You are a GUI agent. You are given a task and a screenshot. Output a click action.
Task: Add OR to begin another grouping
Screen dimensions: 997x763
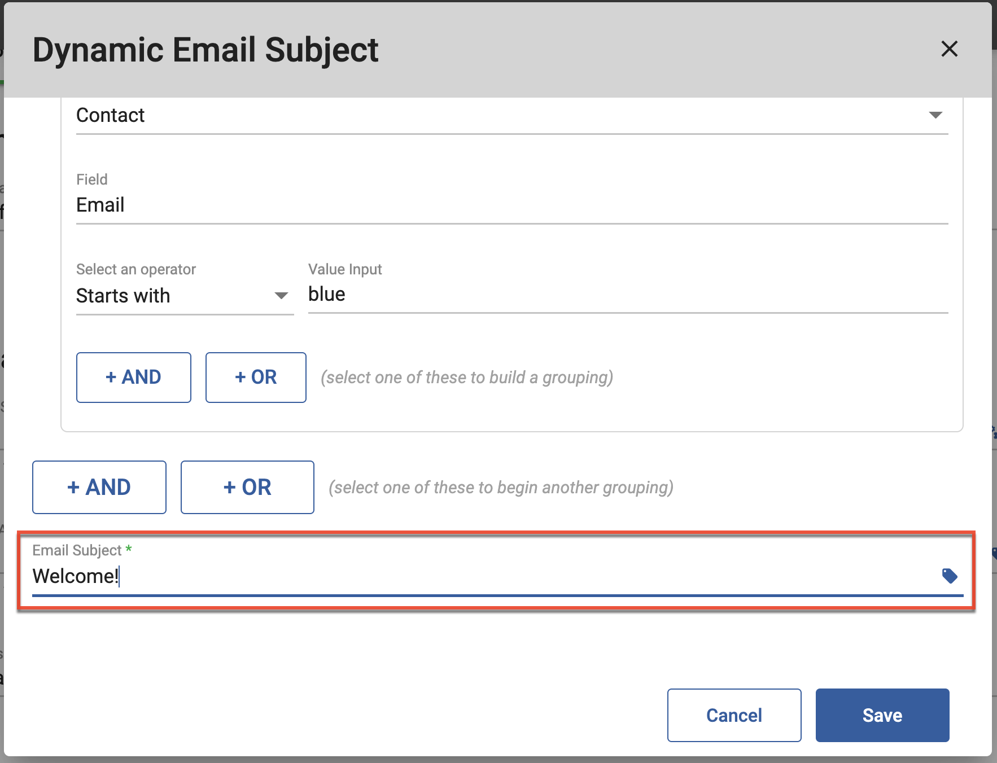pos(247,488)
